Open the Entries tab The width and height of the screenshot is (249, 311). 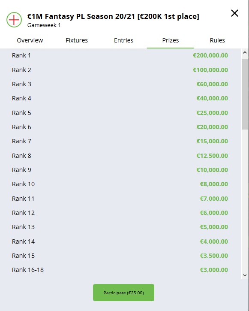click(x=123, y=40)
